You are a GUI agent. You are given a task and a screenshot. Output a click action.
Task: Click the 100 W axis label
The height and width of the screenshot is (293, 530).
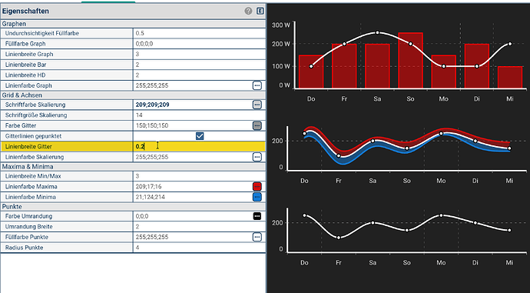point(281,66)
